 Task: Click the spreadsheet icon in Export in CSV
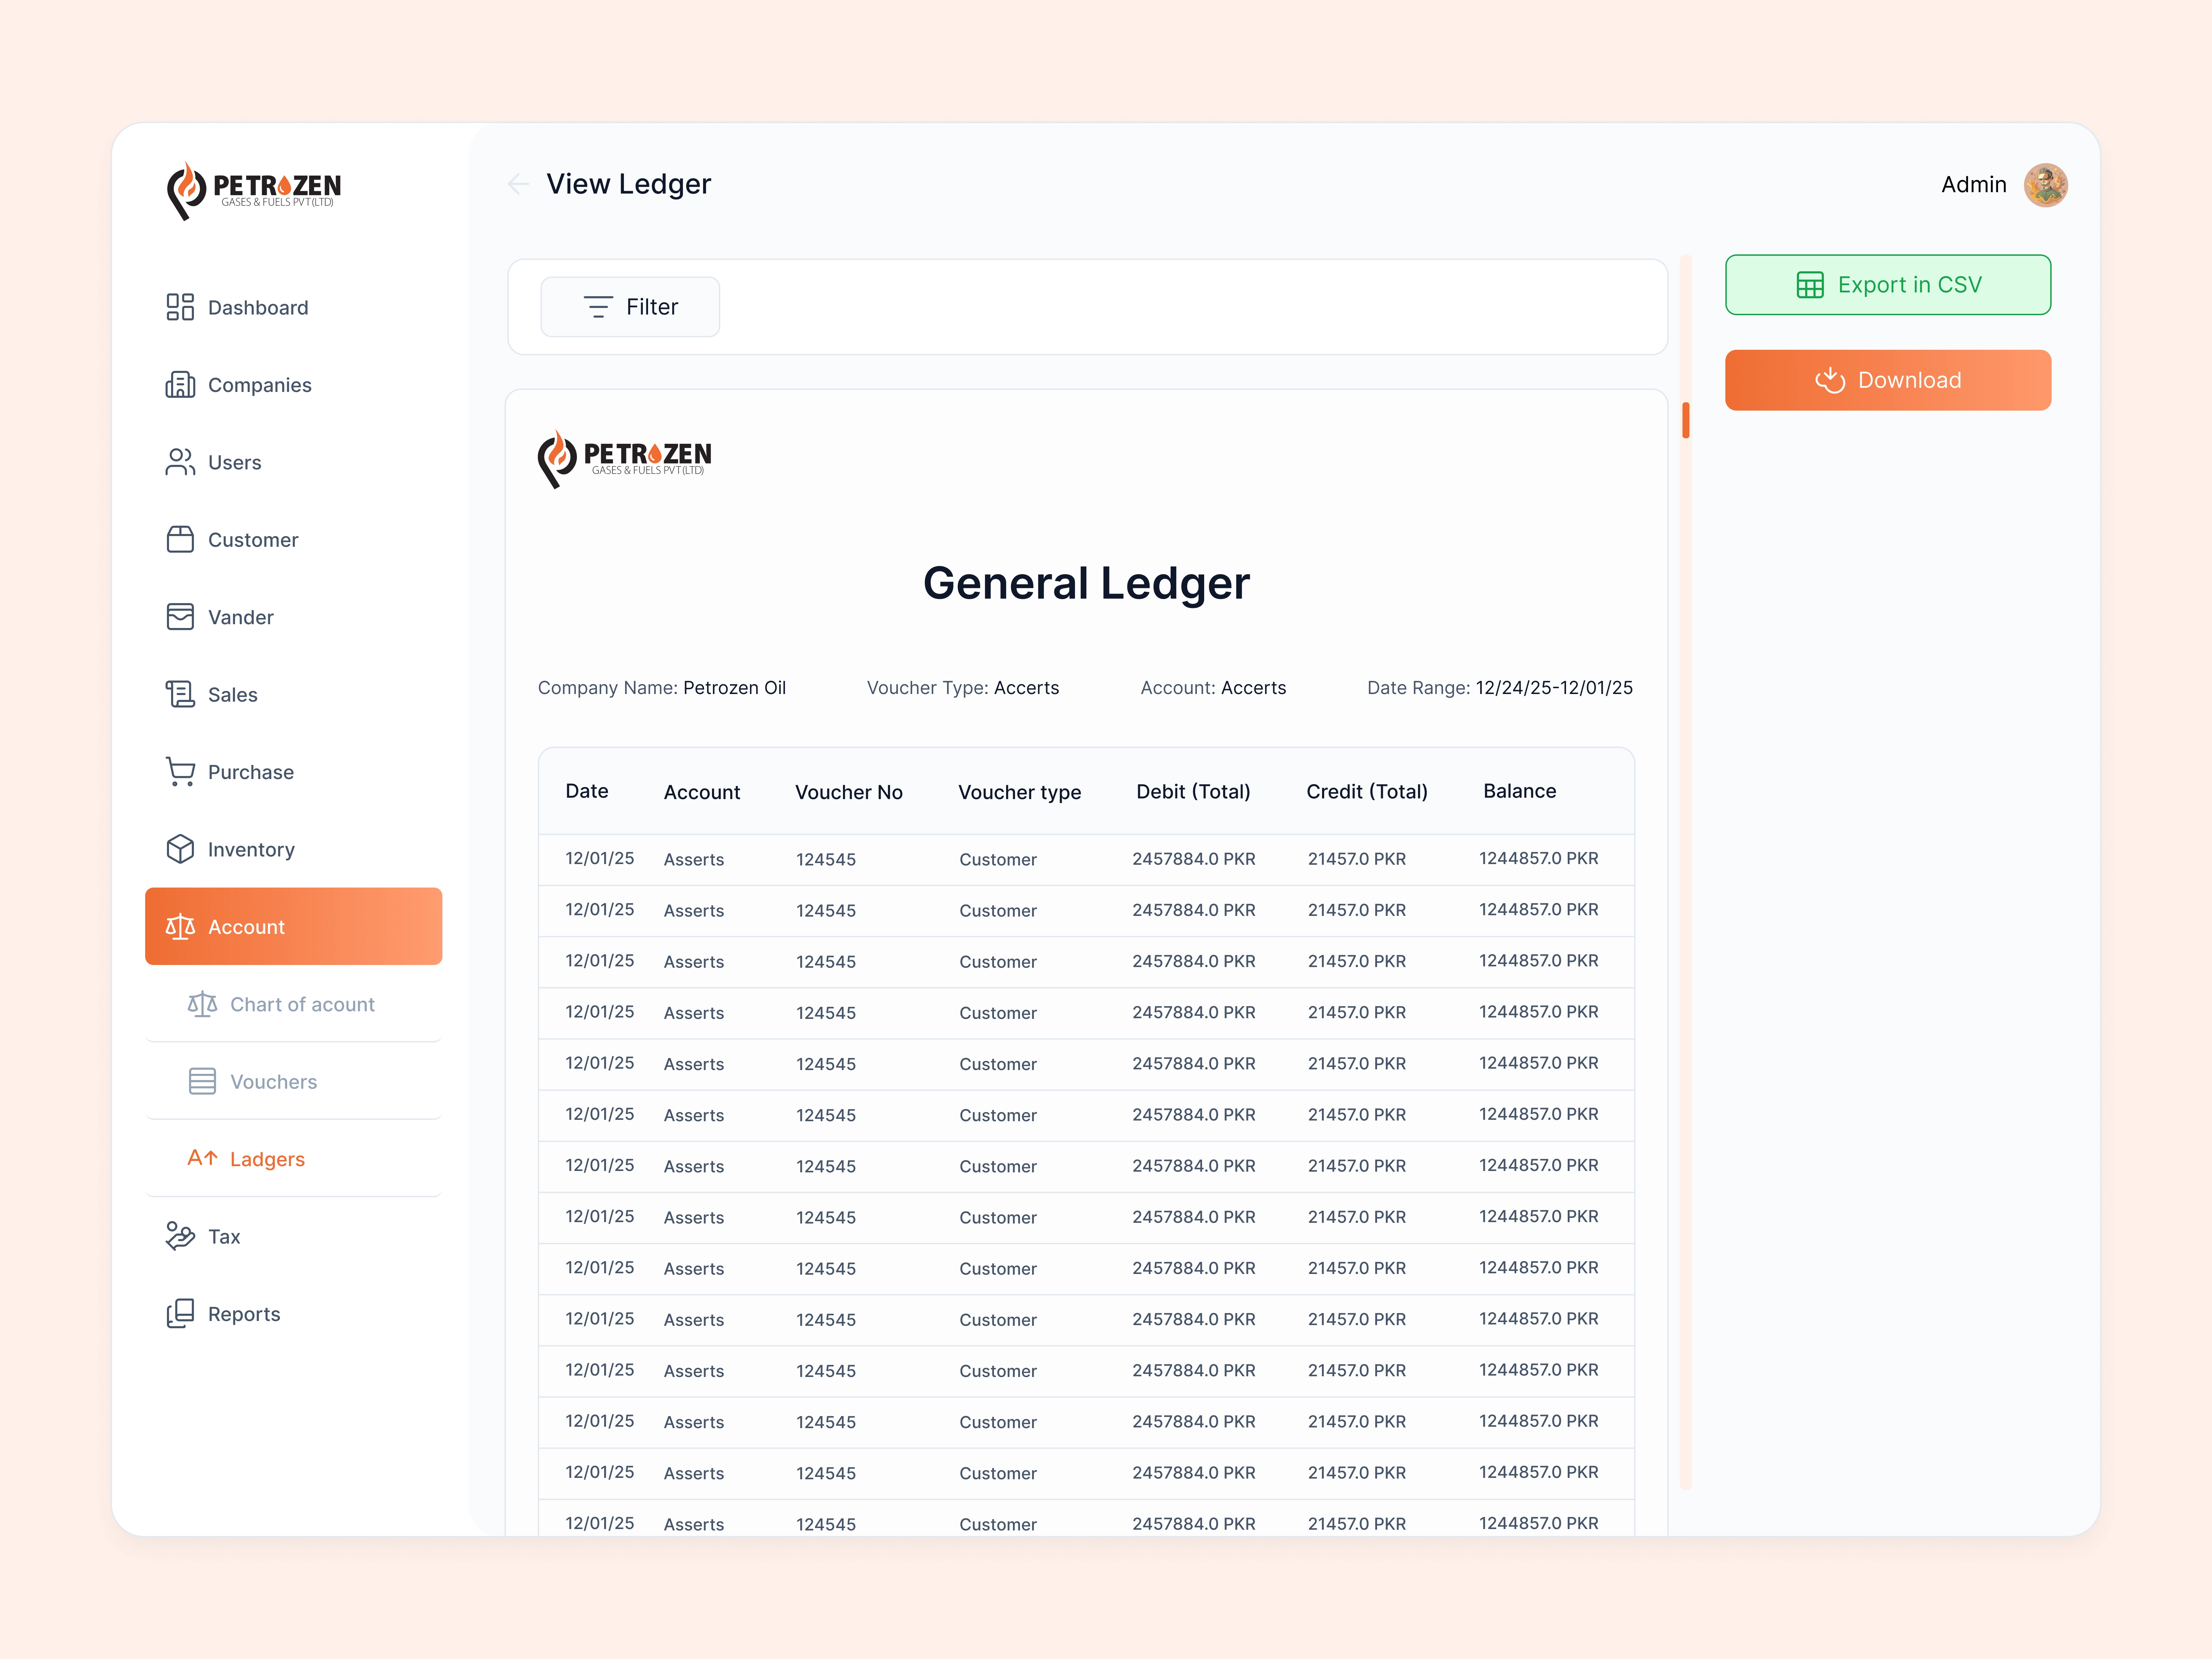pyautogui.click(x=1810, y=285)
